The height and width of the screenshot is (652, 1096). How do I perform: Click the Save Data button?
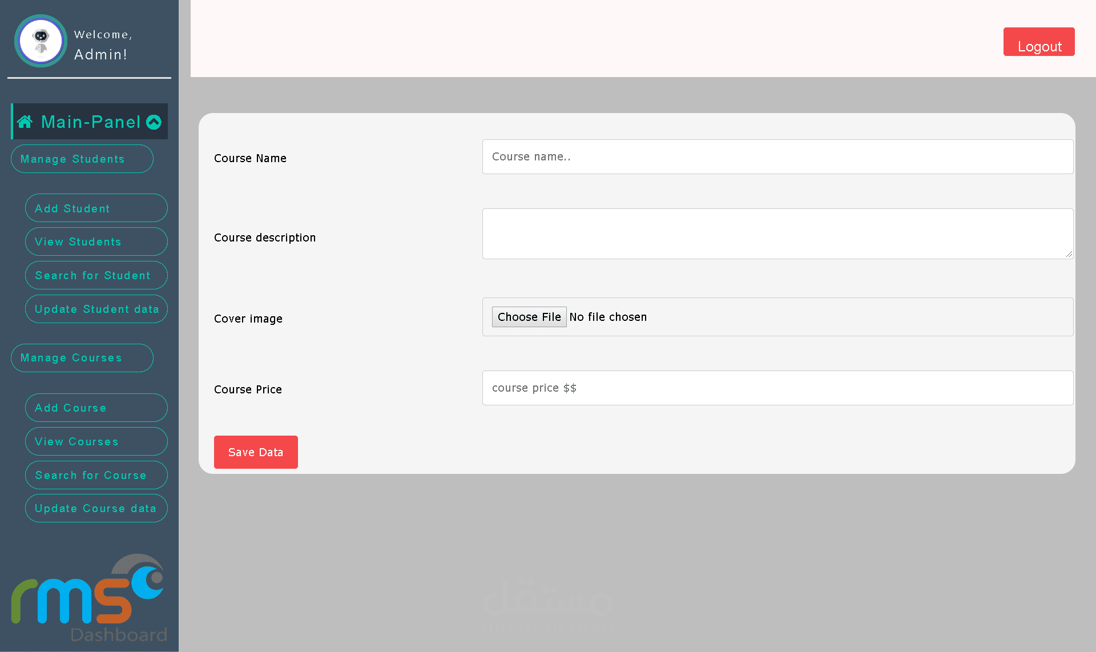click(256, 452)
